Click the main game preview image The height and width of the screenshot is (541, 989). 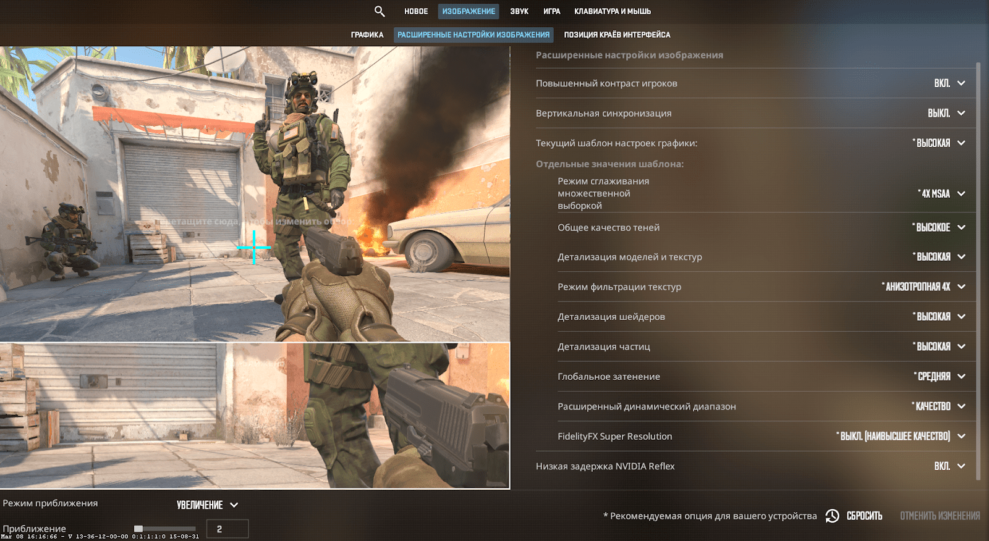pos(255,194)
